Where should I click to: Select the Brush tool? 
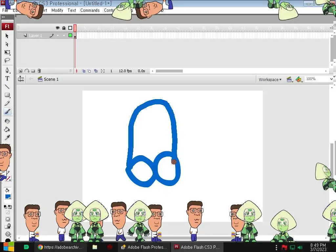tap(7, 112)
